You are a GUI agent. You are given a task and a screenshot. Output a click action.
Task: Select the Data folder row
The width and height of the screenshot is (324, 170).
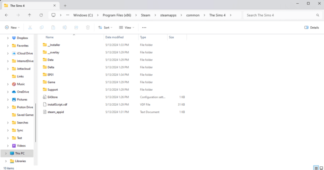click(x=115, y=60)
